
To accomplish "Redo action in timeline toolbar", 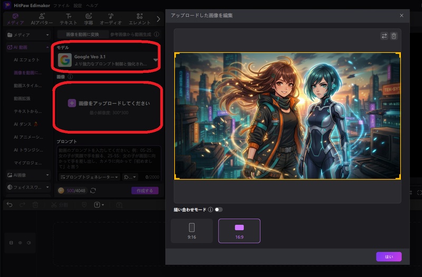I will (22, 205).
